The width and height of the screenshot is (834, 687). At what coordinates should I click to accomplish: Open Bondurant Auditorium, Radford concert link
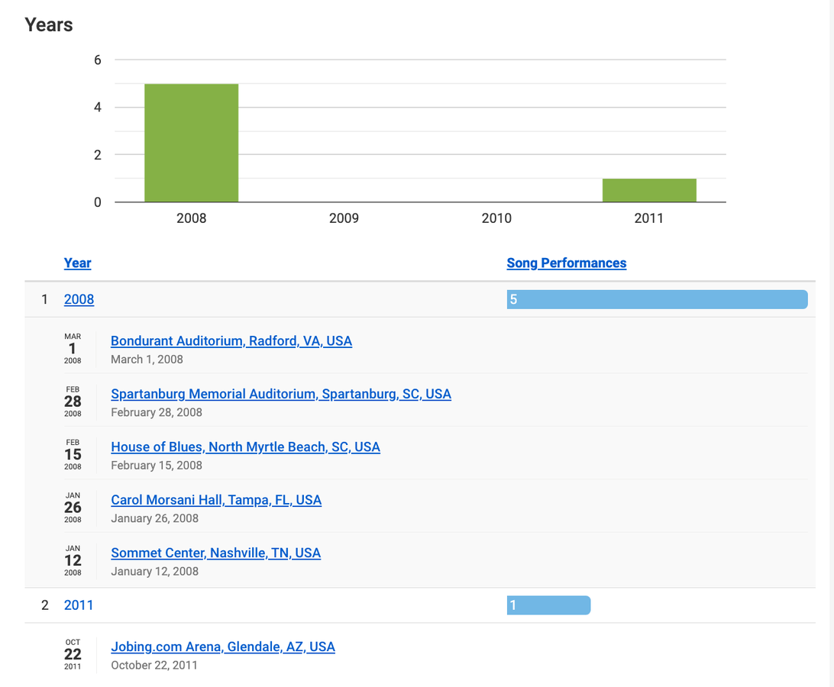click(x=231, y=341)
